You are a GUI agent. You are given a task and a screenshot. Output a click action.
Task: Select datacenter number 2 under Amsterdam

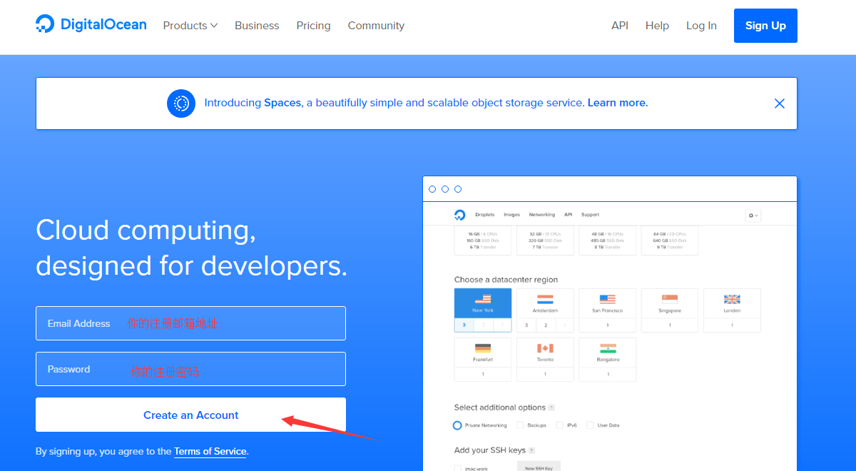click(x=545, y=325)
